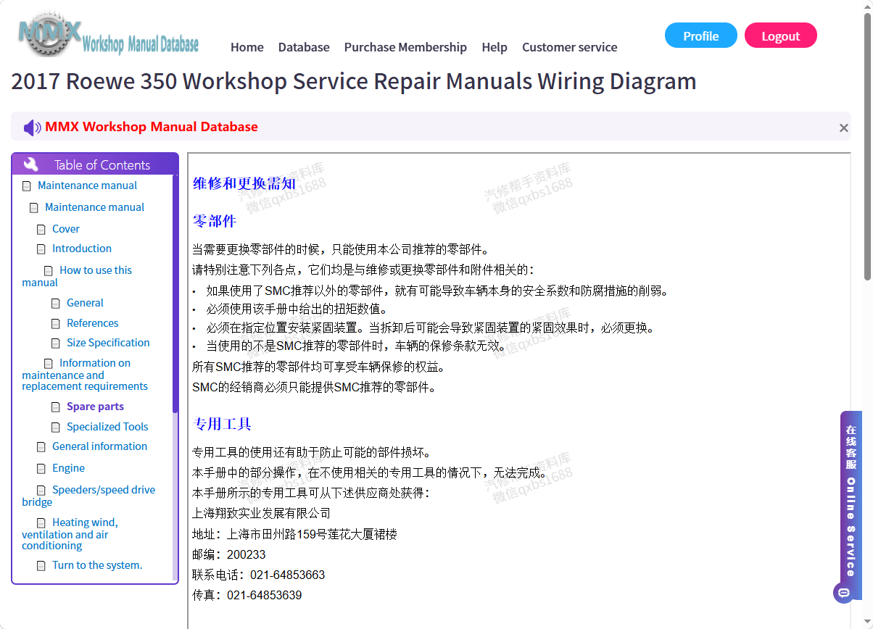Open How to use this manual
This screenshot has height=629, width=873.
point(77,276)
